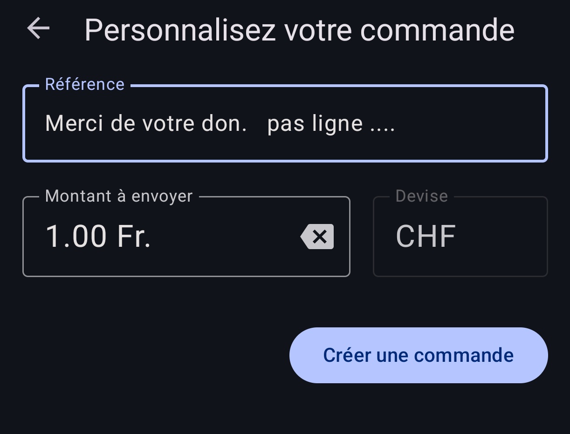Click the word Créer on the button
This screenshot has height=434, width=570.
point(347,355)
